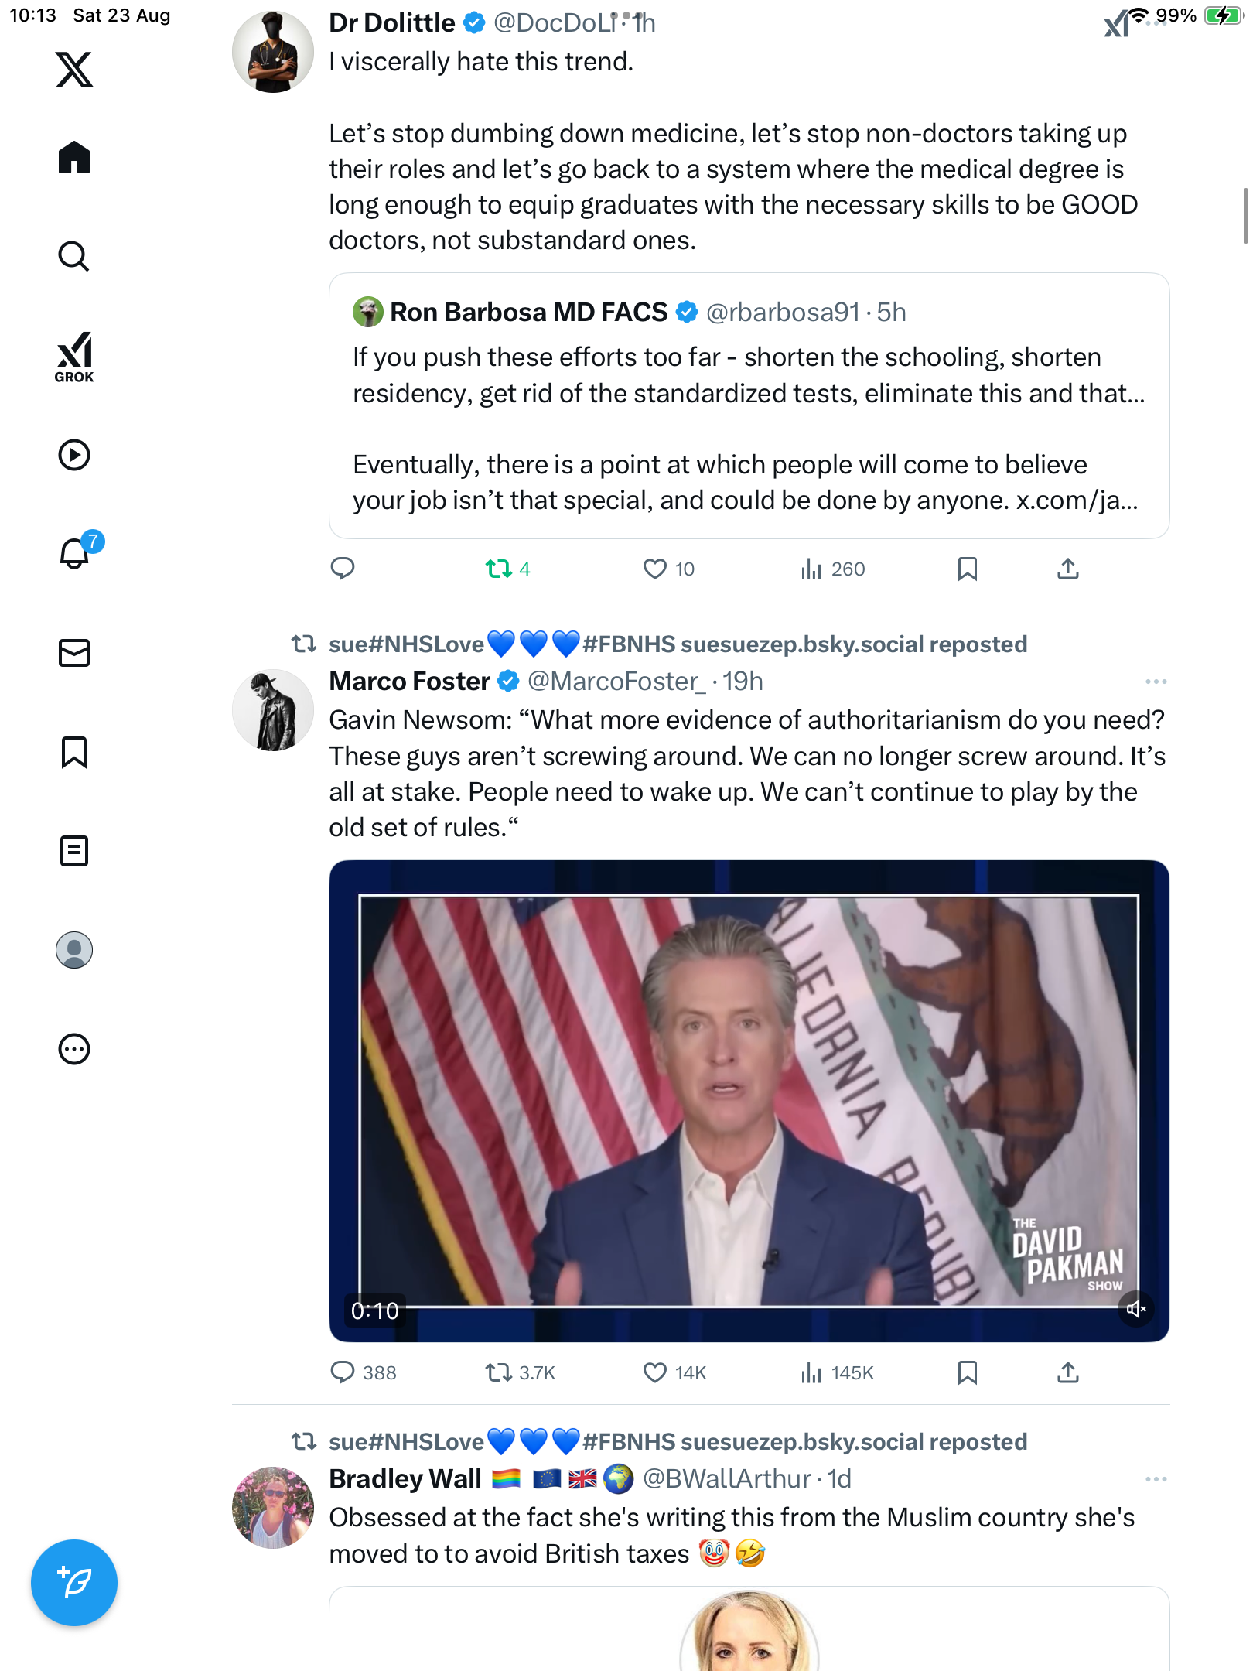
Task: Open more options on Marco Foster post
Action: tap(1156, 682)
